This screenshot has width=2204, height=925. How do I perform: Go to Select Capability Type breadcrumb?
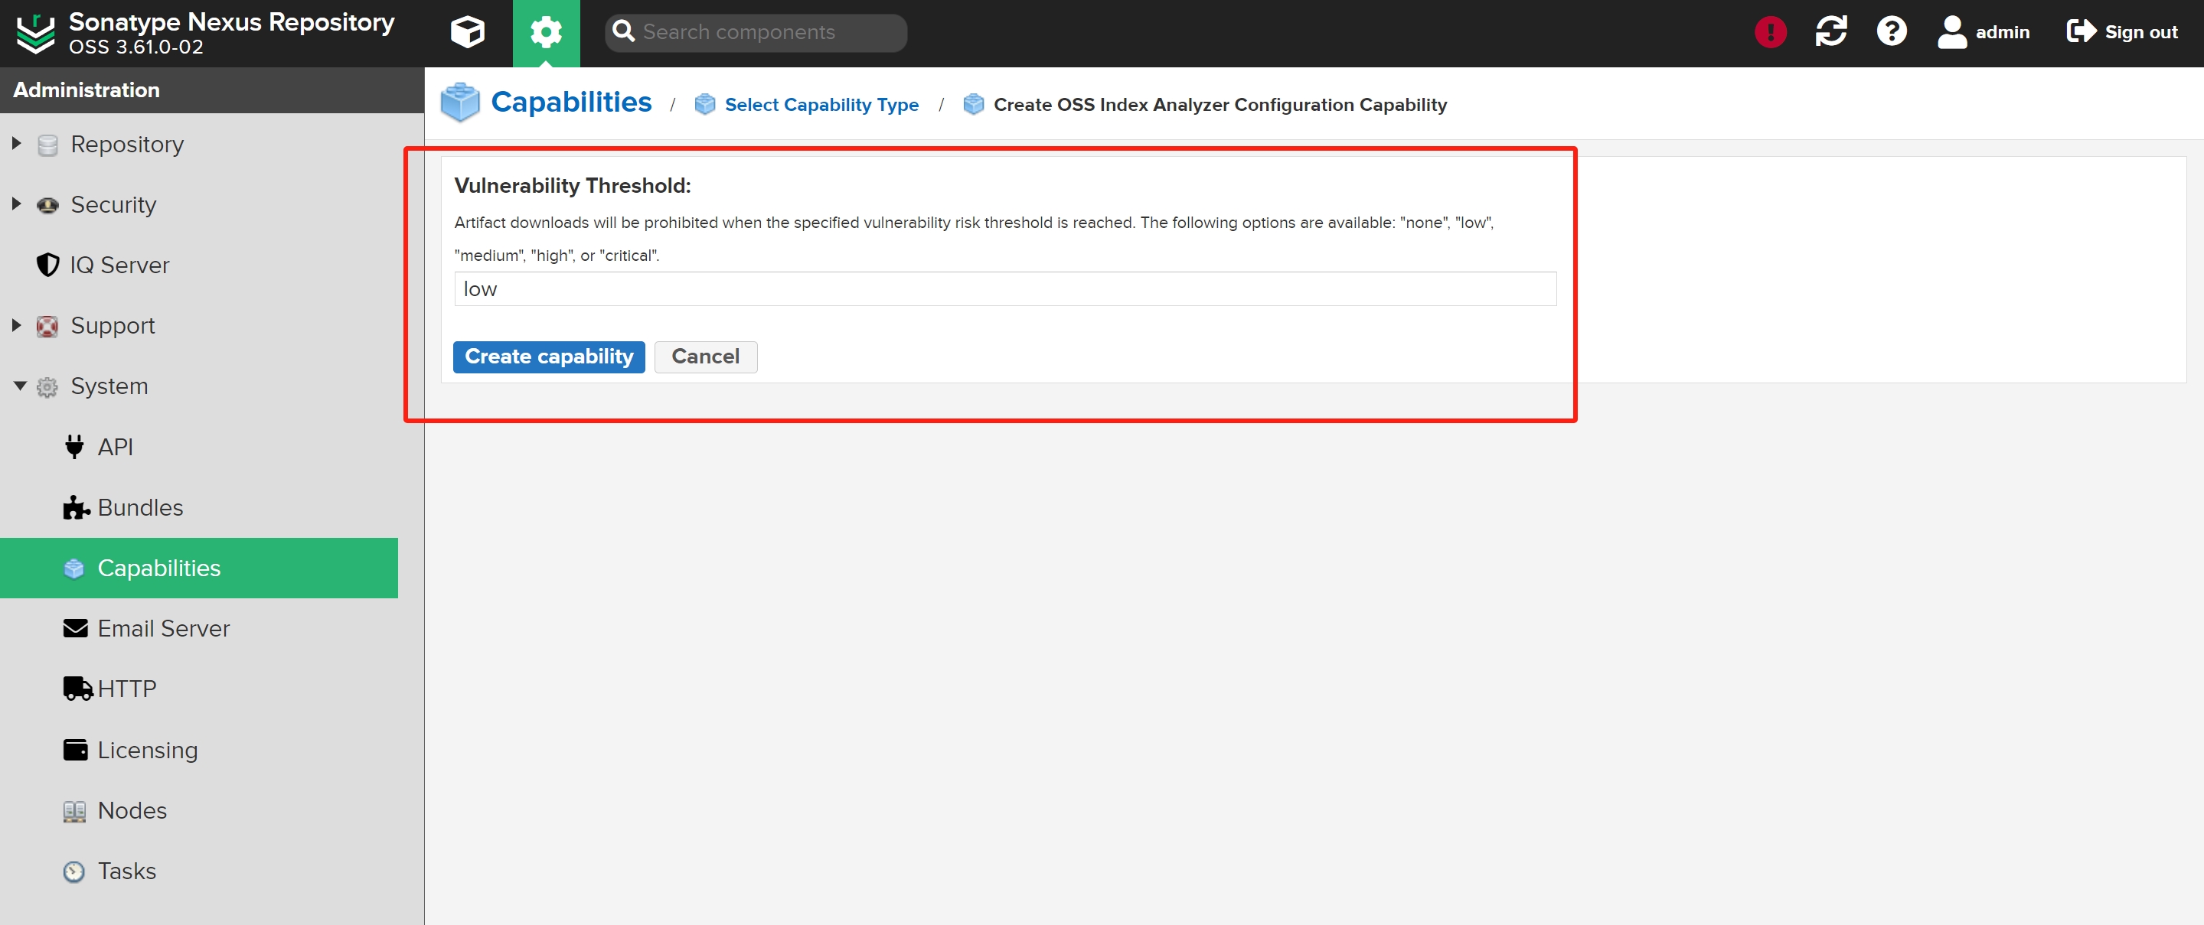coord(821,105)
